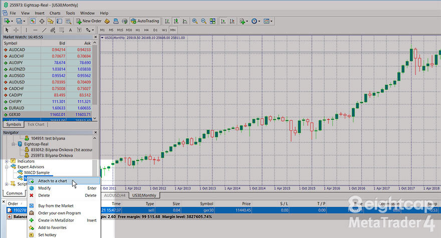Close the Navigator panel
441x238 pixels.
click(x=95, y=132)
